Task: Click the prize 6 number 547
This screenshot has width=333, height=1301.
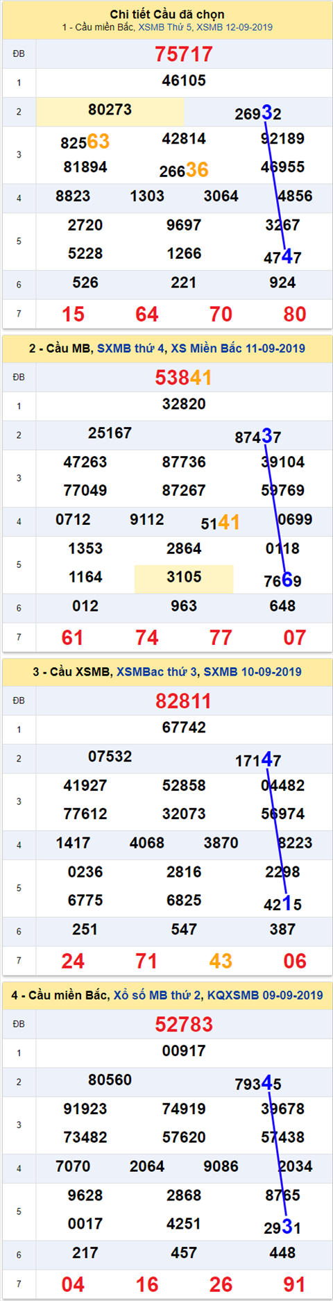Action: (x=184, y=930)
